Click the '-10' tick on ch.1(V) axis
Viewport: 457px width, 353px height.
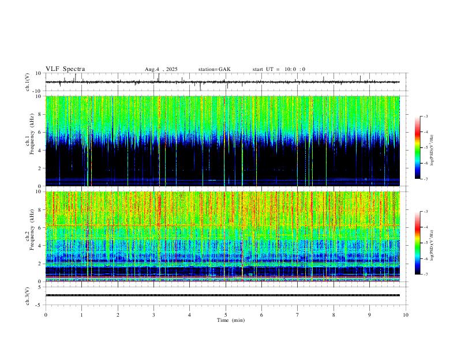point(38,91)
